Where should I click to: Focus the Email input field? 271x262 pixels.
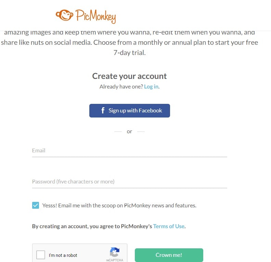tap(130, 151)
